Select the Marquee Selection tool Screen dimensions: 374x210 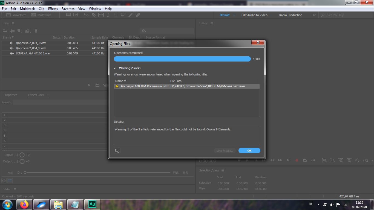click(x=116, y=15)
